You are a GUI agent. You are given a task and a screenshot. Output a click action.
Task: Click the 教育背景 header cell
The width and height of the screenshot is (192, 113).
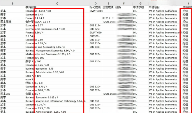pyautogui.click(x=57, y=7)
